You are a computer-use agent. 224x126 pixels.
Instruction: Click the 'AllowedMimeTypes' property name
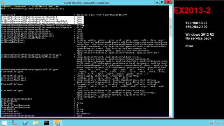click(12, 76)
